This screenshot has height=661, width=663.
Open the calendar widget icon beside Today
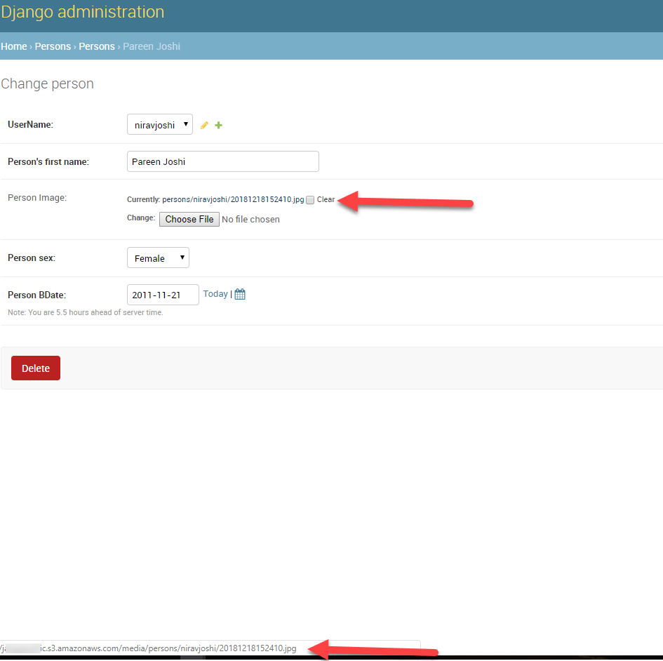point(239,293)
